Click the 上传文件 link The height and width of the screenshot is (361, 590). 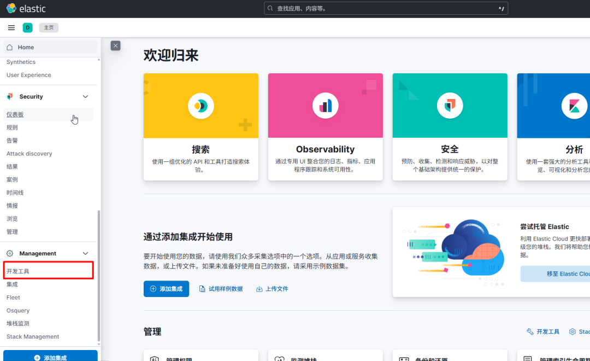click(276, 289)
